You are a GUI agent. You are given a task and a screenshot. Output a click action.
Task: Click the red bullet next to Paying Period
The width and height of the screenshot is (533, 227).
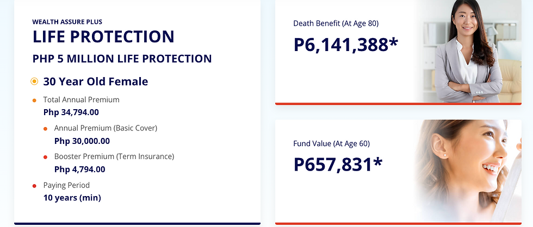[34, 186]
